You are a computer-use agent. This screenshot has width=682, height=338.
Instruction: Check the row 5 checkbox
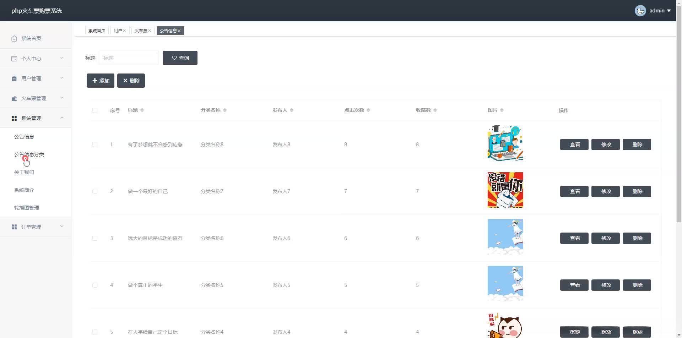point(94,332)
